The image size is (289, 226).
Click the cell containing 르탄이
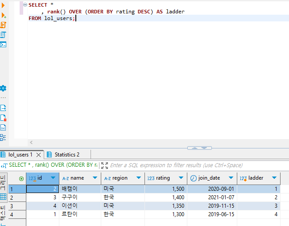(x=80, y=214)
